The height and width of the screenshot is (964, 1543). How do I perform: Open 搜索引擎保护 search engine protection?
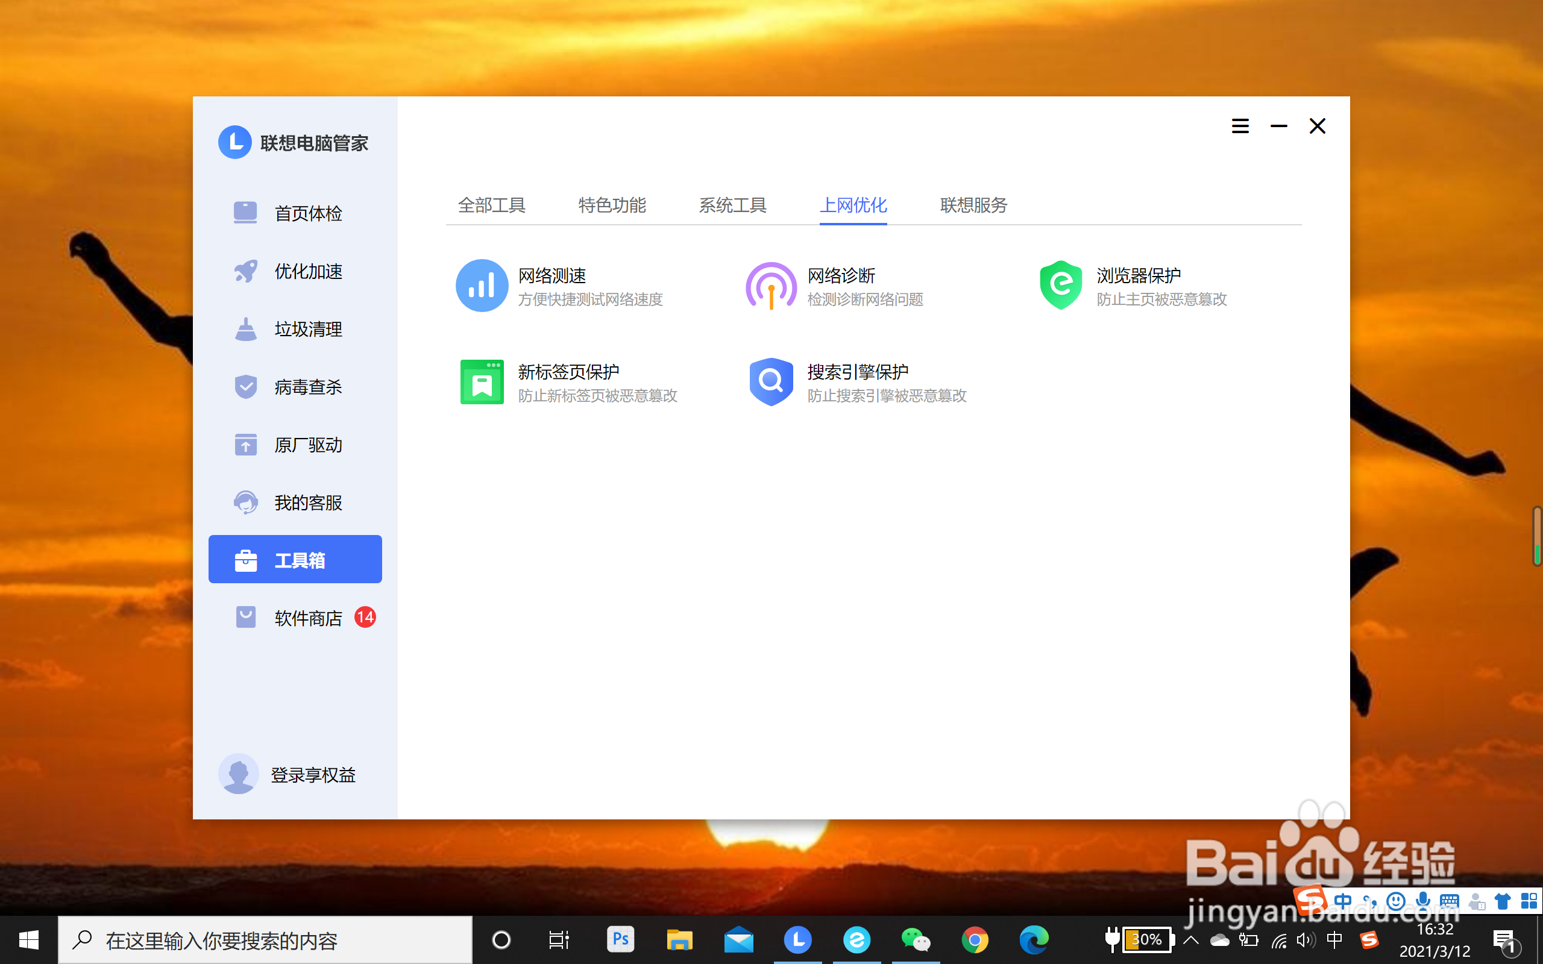(857, 382)
